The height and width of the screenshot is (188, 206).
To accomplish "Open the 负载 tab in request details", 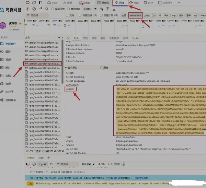I will 85,38.
